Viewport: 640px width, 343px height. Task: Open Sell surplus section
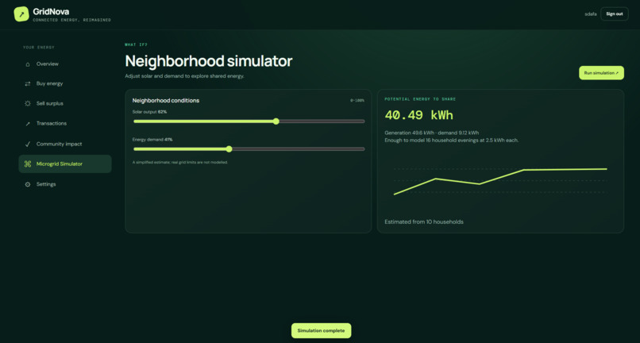65,104
